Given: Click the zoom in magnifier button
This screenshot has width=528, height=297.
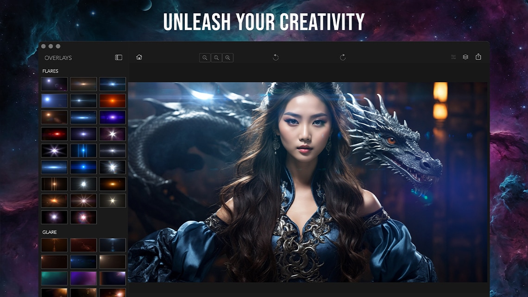Looking at the screenshot, I should 227,58.
